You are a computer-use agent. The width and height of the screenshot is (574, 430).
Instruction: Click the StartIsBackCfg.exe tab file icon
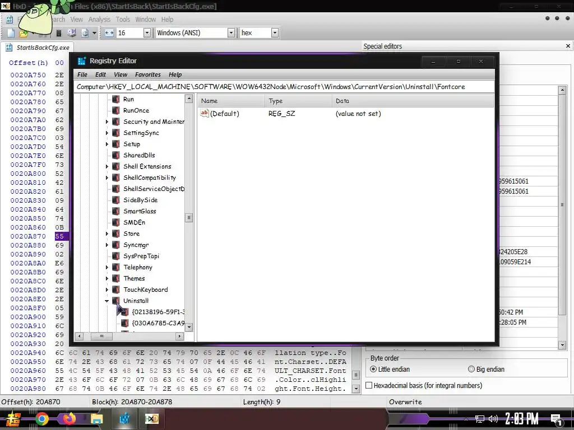tap(9, 48)
